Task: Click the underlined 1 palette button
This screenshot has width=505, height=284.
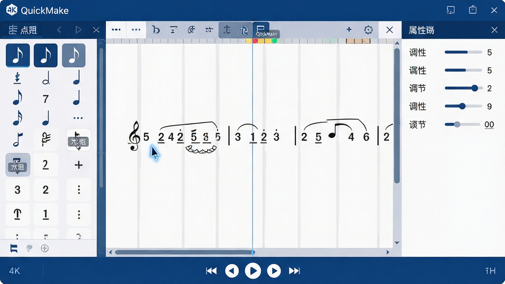Action: (46, 214)
